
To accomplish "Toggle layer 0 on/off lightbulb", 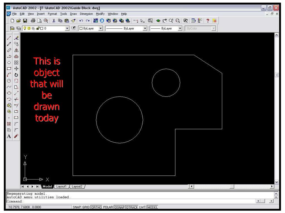I will point(25,29).
